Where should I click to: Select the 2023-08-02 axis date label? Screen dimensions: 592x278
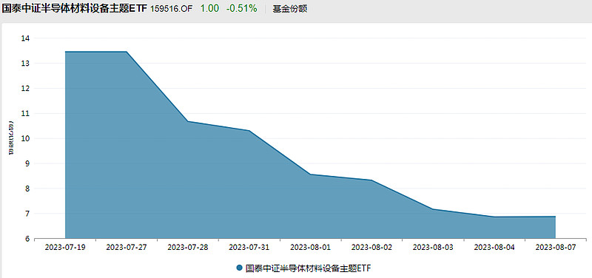coord(371,247)
